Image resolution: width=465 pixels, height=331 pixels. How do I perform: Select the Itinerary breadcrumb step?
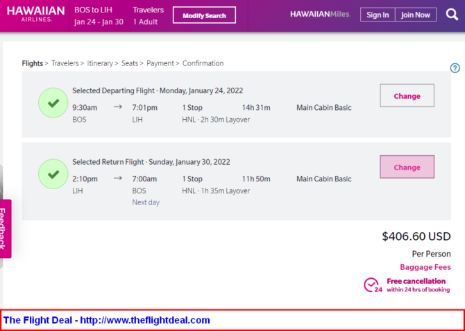pyautogui.click(x=100, y=63)
